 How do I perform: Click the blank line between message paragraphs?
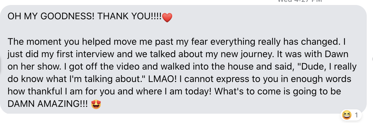point(183,29)
